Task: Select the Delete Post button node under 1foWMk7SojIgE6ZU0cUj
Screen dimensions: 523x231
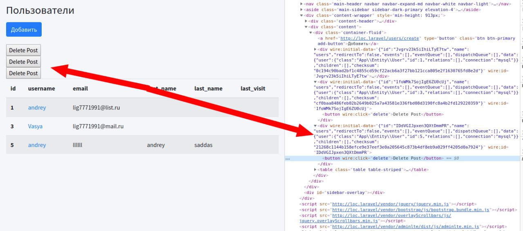Action: (383, 114)
